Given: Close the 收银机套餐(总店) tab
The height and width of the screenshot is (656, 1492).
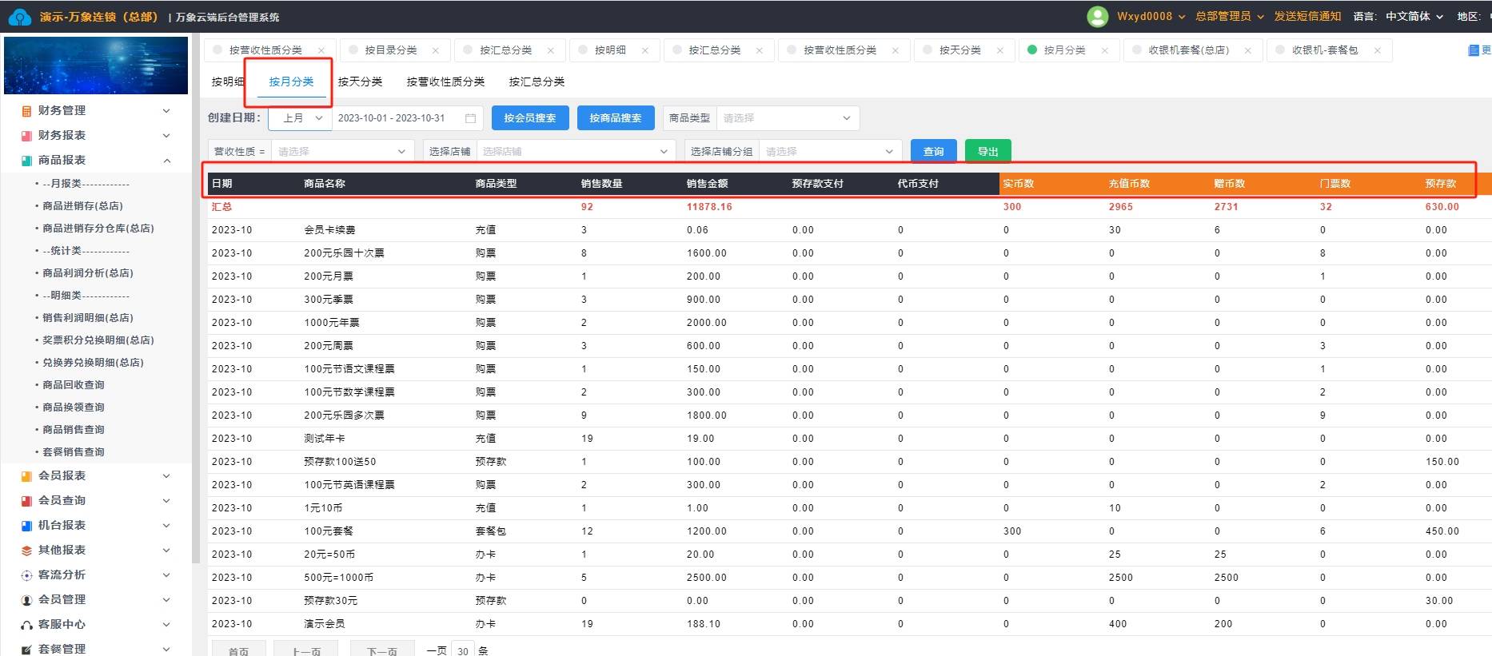Looking at the screenshot, I should 1247,50.
